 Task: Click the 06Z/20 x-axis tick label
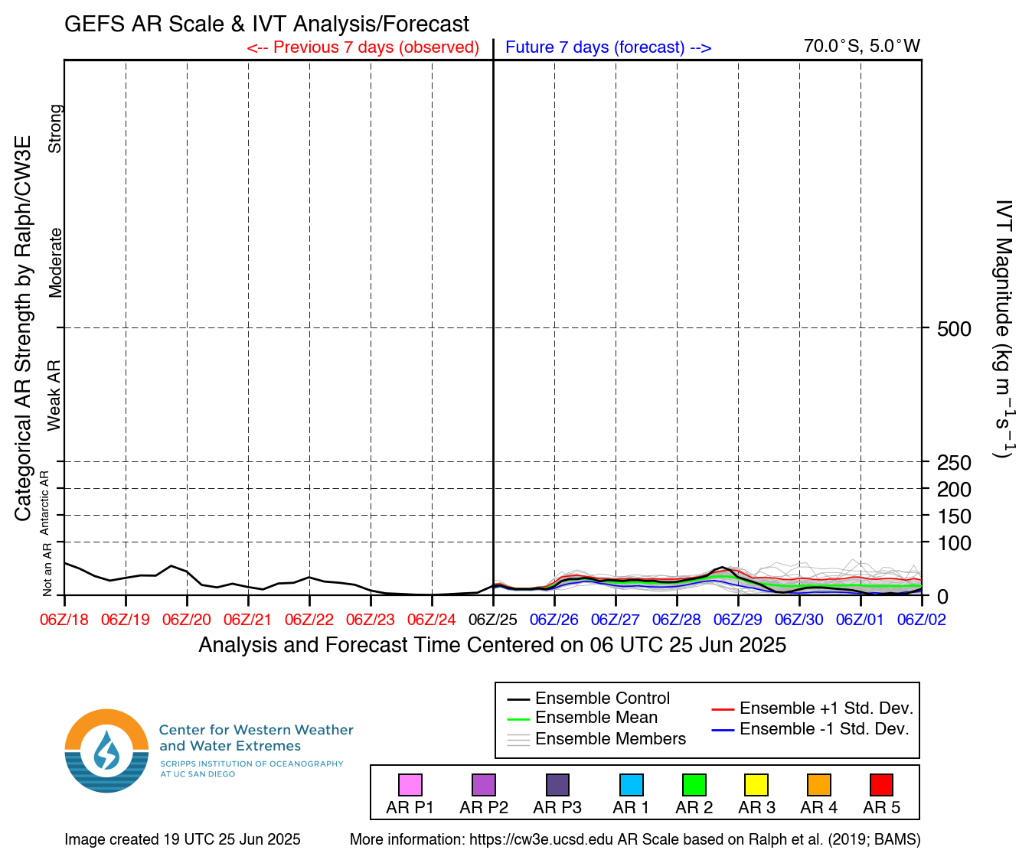coord(187,620)
